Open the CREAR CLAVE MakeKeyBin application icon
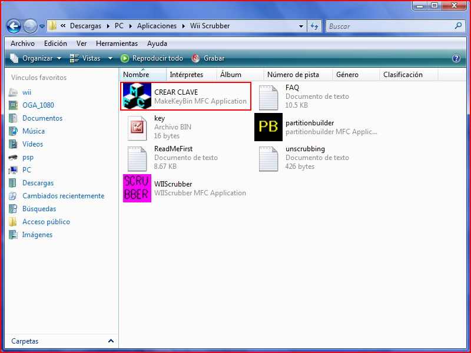Screen dimensions: 471x353 pyautogui.click(x=137, y=96)
